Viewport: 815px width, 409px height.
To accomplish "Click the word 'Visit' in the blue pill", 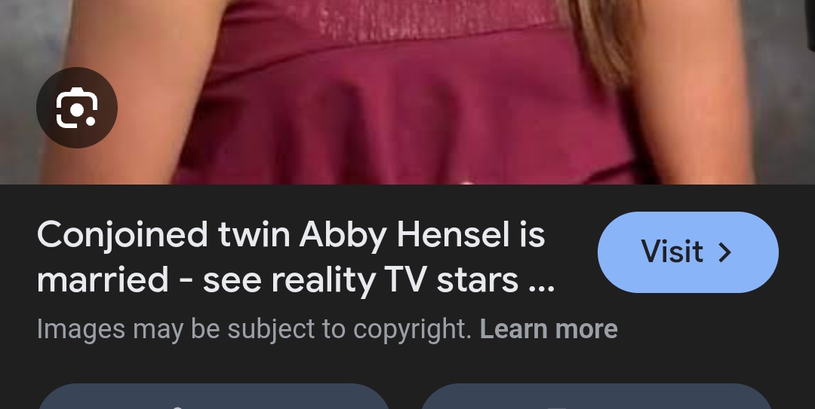I will pyautogui.click(x=672, y=252).
